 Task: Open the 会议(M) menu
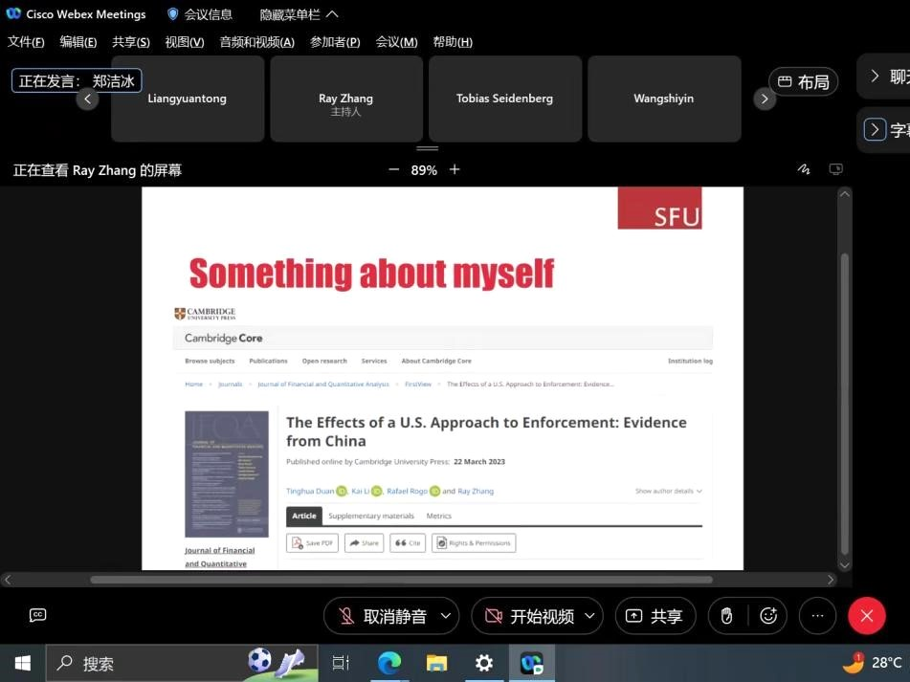pos(396,42)
